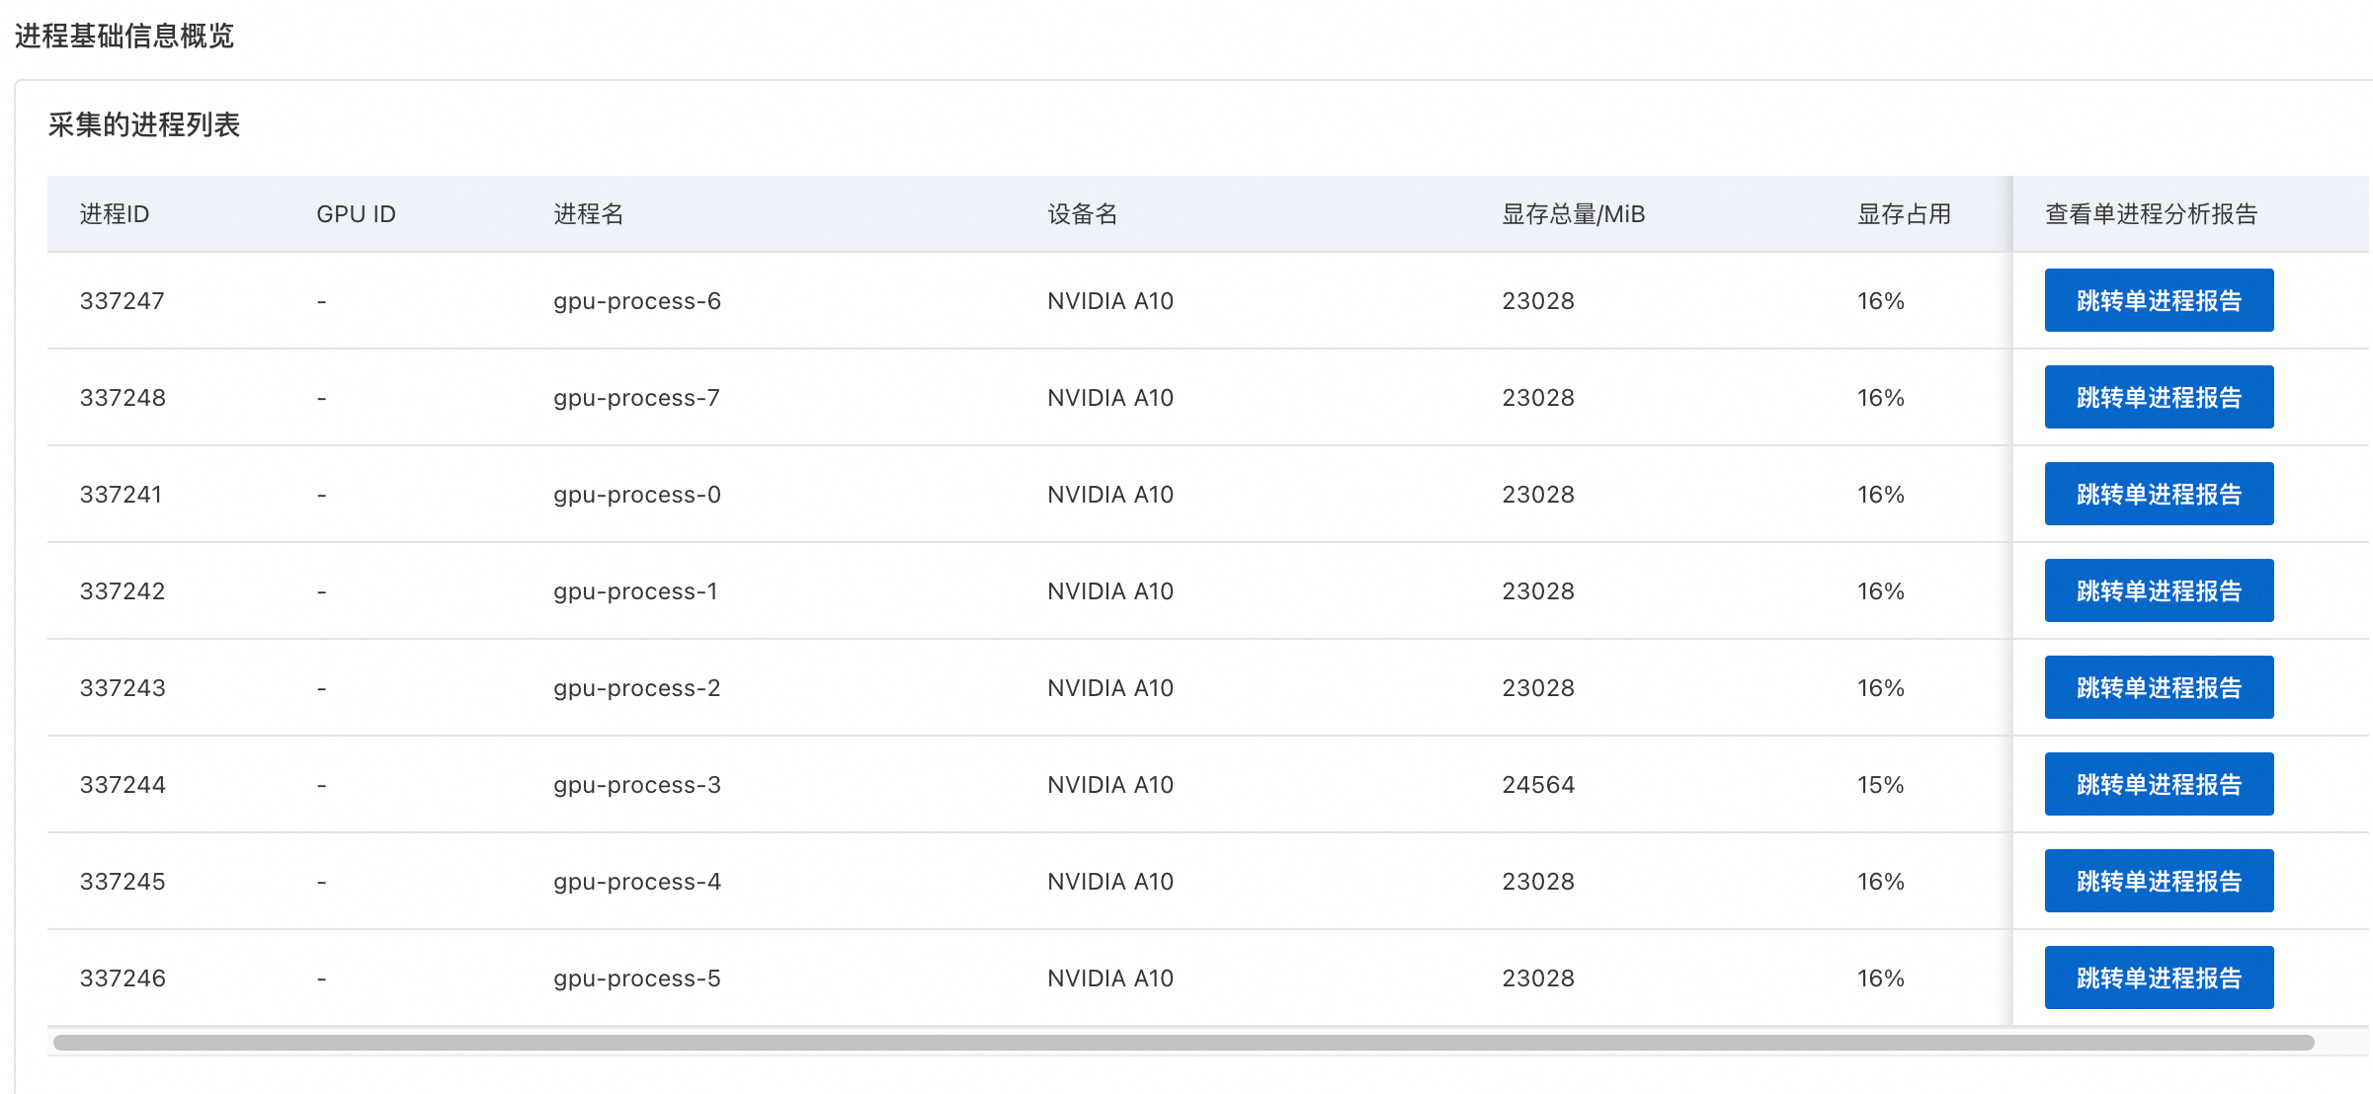Open report for process 337244

(2159, 784)
